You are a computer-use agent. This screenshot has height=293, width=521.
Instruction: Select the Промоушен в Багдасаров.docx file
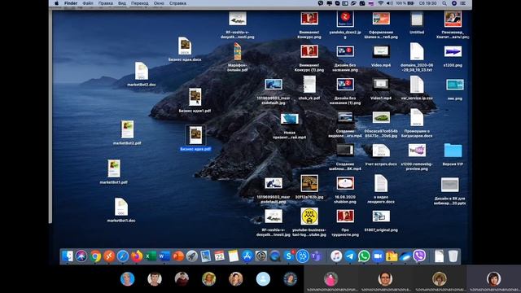[x=417, y=123]
